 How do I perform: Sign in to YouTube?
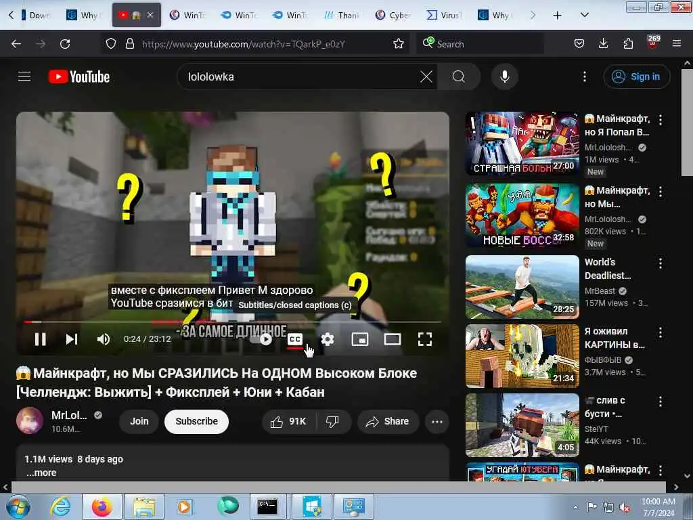coord(636,77)
